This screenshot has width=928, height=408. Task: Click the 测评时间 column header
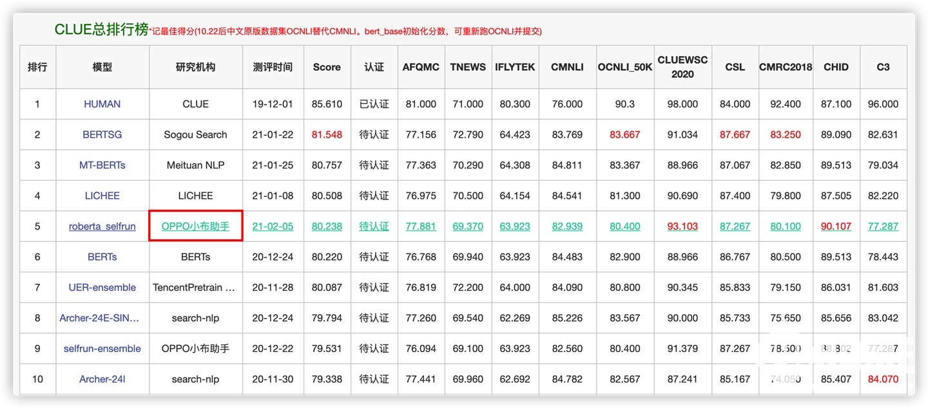(273, 67)
